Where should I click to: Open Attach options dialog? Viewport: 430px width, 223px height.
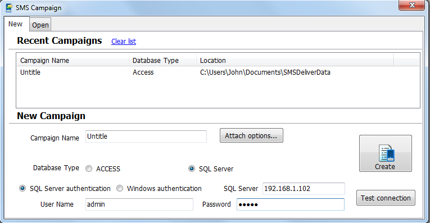pyautogui.click(x=251, y=135)
